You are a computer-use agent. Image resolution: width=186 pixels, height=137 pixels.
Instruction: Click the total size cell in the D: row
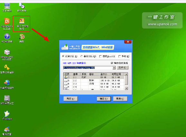pyautogui.click(x=105, y=81)
